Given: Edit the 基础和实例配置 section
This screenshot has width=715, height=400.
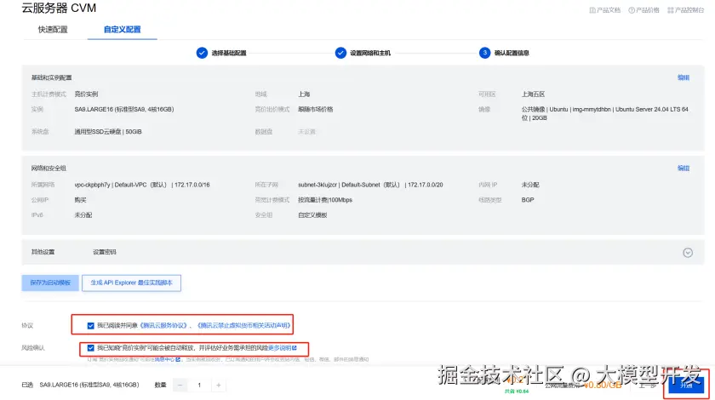Looking at the screenshot, I should (683, 77).
